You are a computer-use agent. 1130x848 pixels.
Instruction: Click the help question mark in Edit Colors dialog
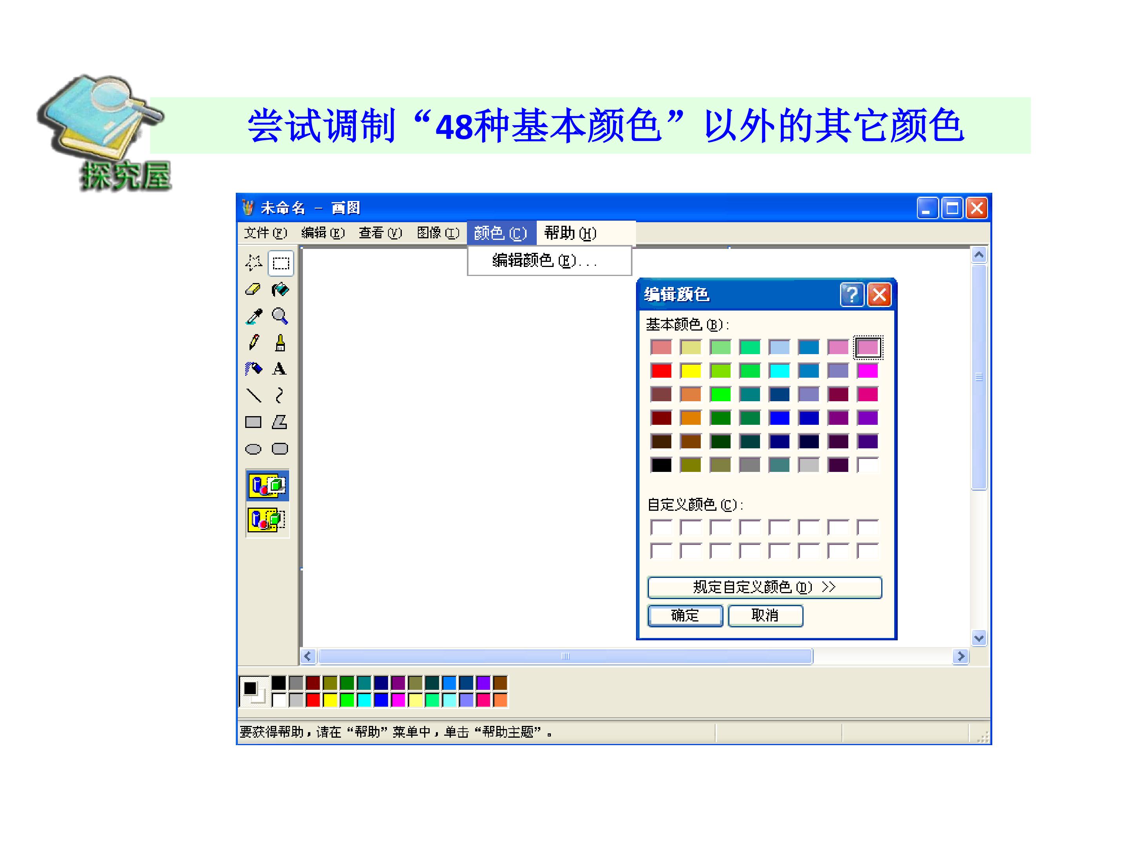(x=852, y=295)
